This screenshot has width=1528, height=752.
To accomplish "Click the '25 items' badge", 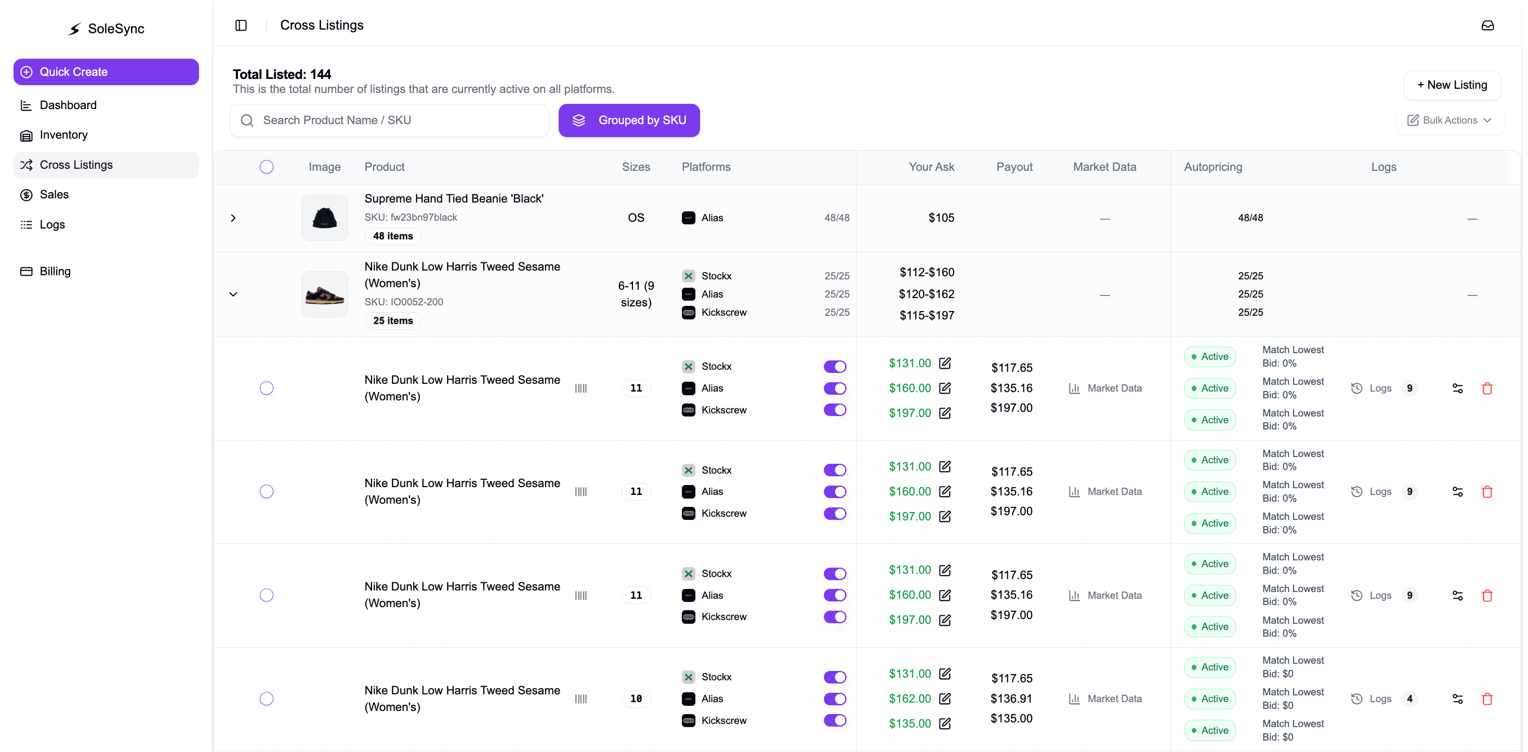I will tap(393, 321).
